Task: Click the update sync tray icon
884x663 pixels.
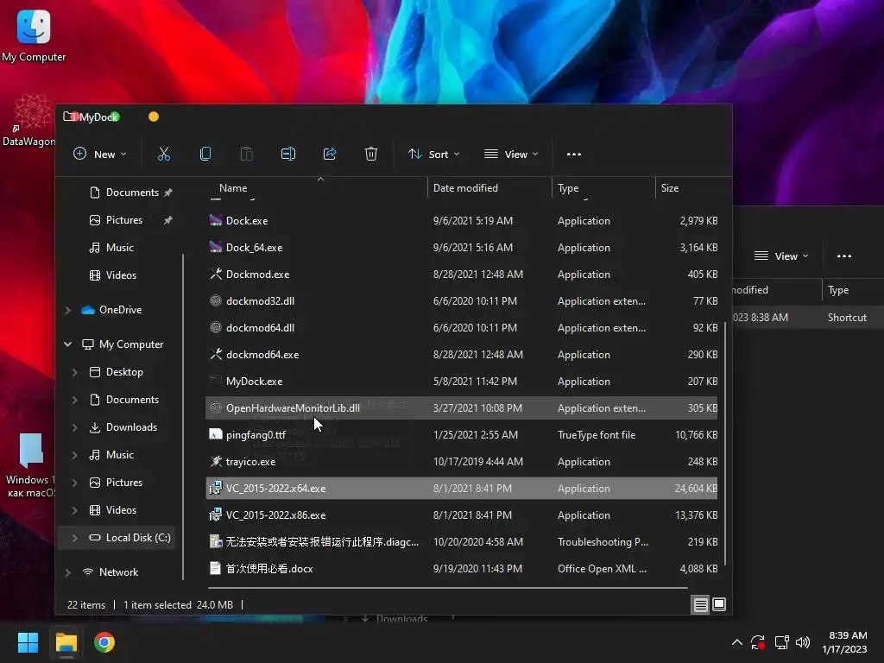Action: pos(758,642)
